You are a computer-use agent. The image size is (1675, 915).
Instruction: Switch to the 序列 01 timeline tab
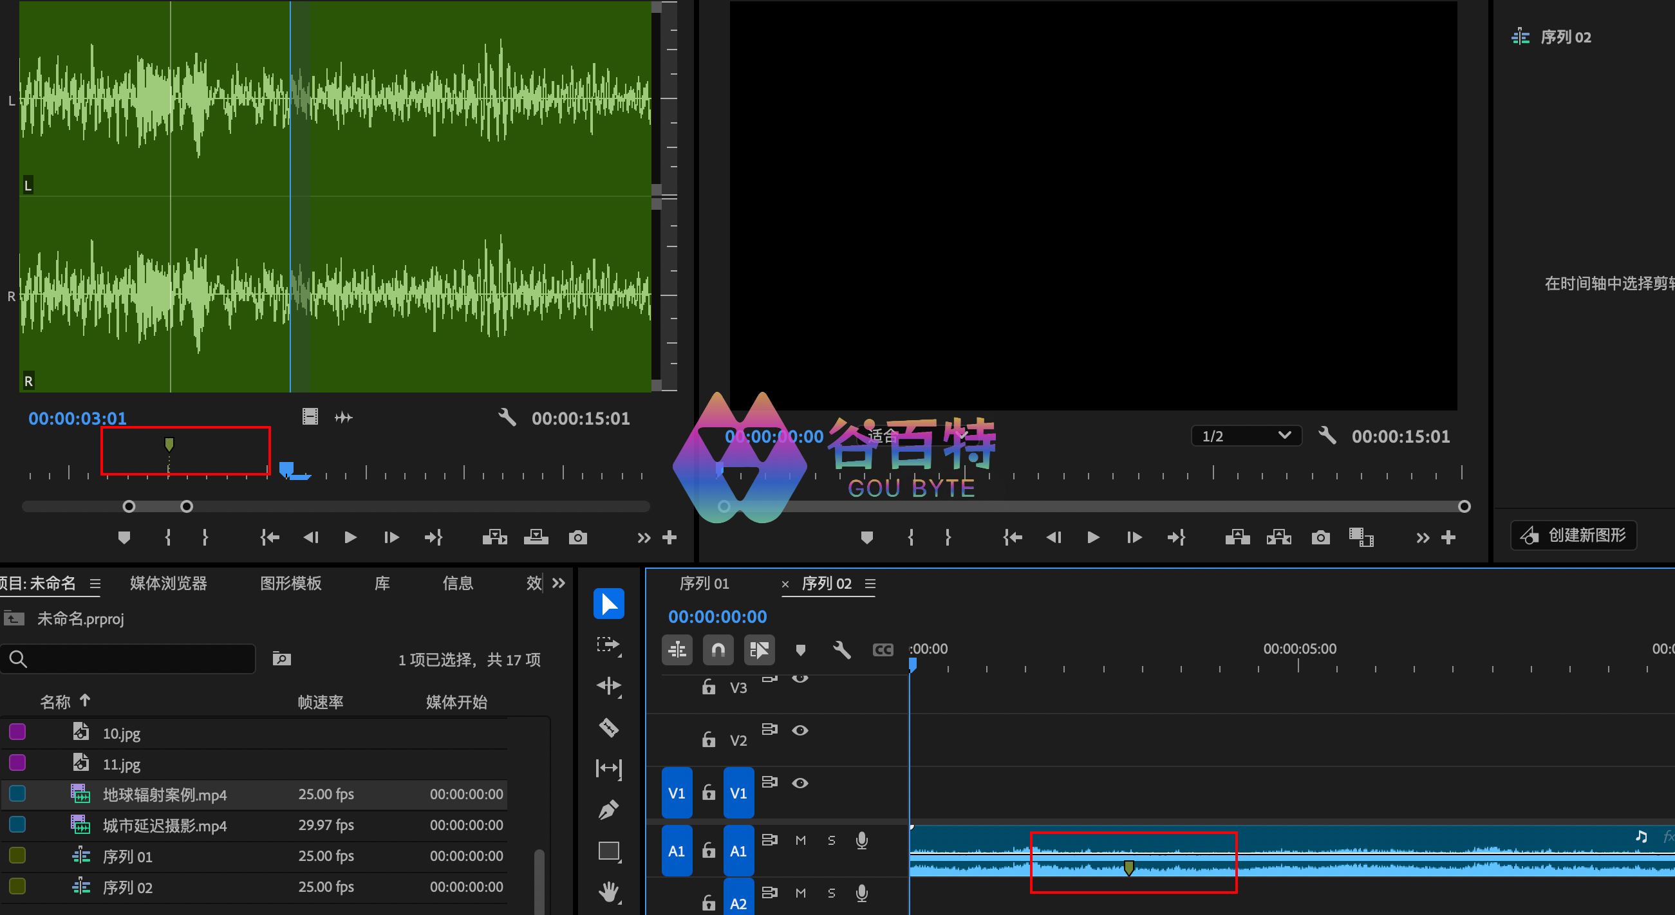tap(704, 584)
